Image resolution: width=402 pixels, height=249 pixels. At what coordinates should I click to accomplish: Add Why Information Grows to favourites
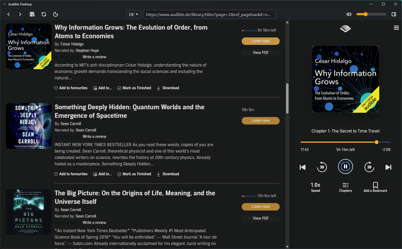point(71,88)
